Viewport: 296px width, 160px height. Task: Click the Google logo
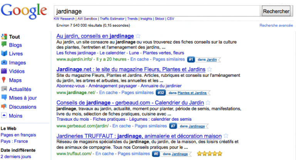click(24, 11)
